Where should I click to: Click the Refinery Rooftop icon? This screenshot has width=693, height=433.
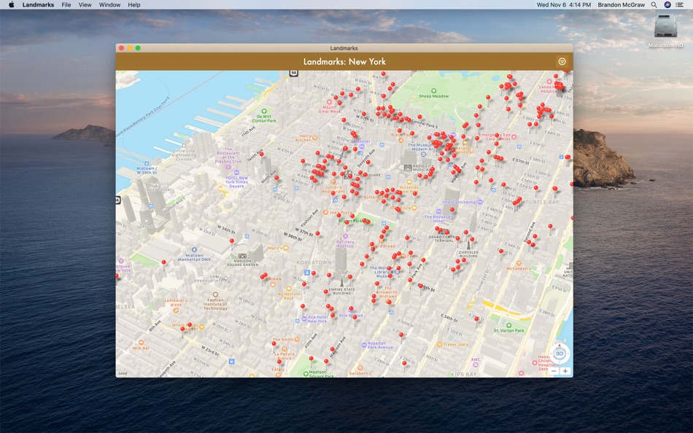tap(345, 237)
